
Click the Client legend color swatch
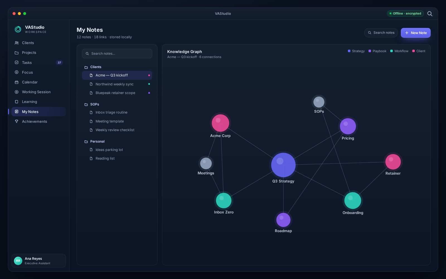click(x=413, y=51)
